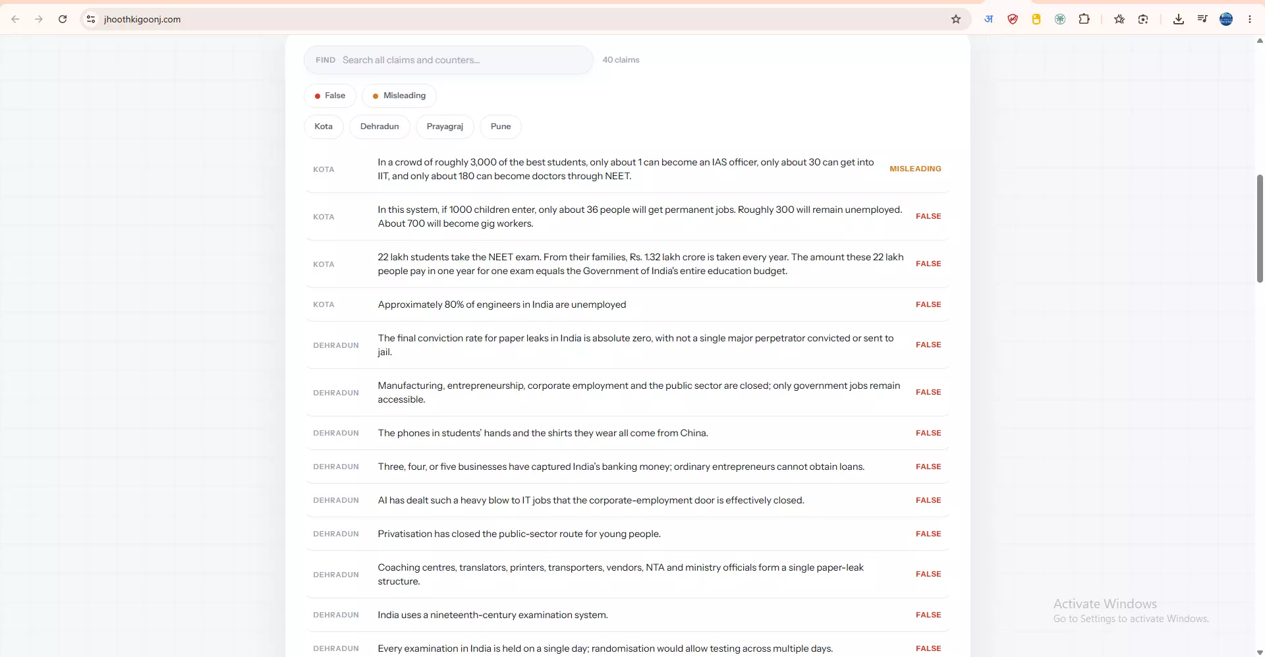Open the browser profile avatar
The width and height of the screenshot is (1265, 657).
[x=1226, y=19]
